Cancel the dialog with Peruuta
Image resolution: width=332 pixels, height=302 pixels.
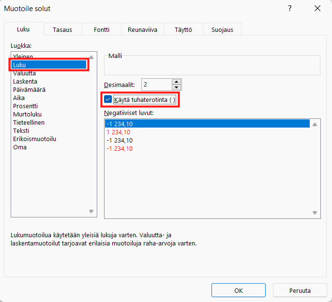300,290
